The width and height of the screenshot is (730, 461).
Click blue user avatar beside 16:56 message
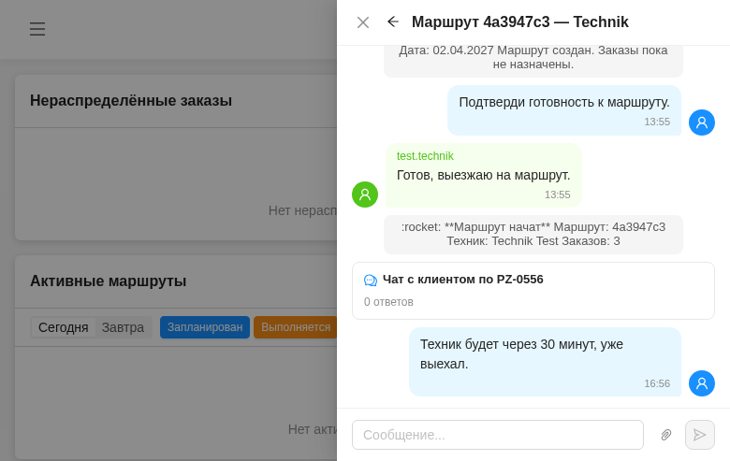(702, 383)
